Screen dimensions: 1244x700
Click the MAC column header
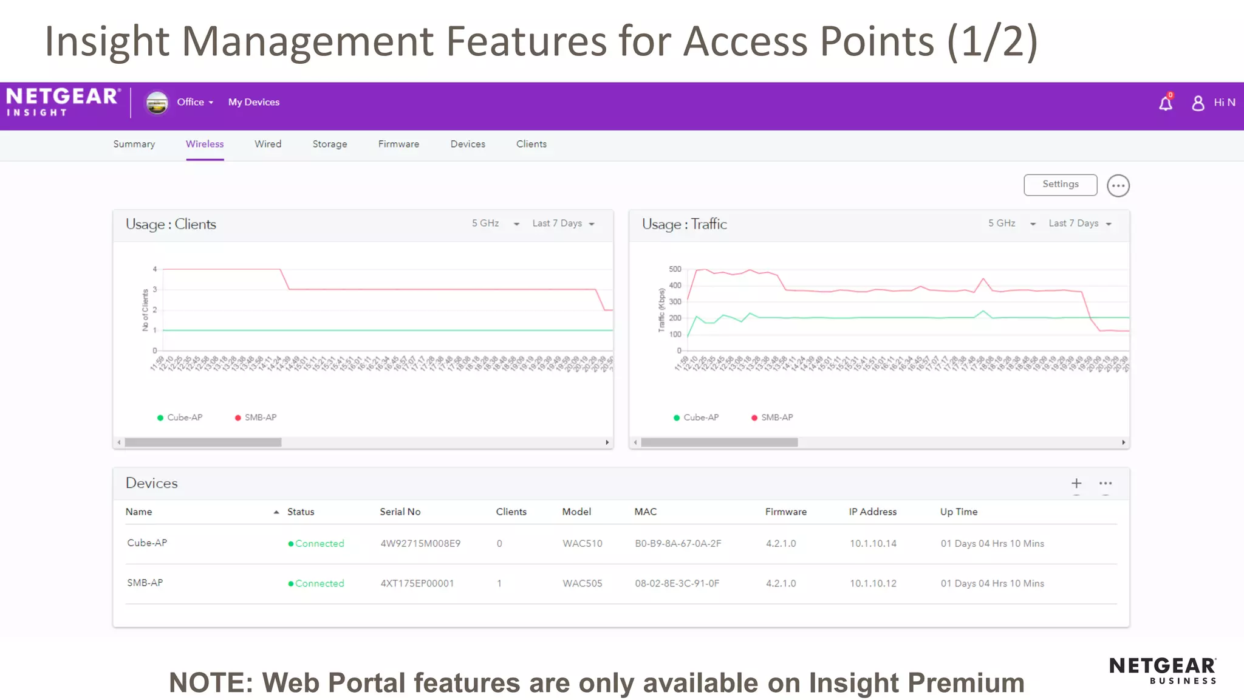[646, 512]
